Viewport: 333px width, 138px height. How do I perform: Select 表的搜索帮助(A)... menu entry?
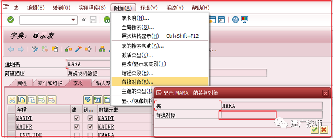pyautogui.click(x=160, y=46)
